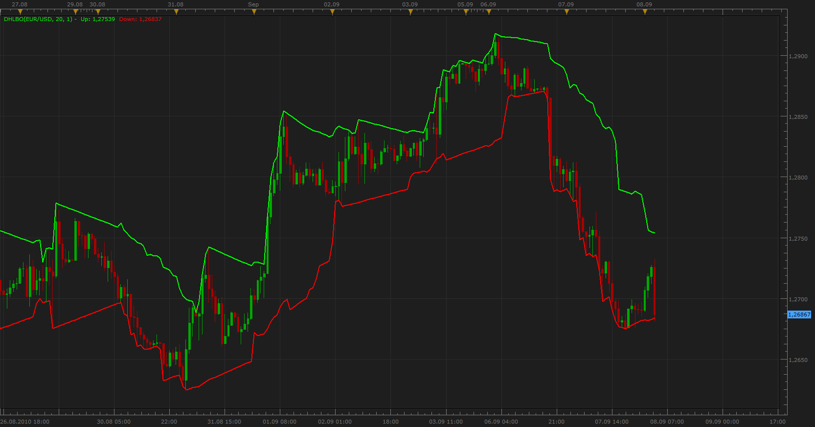Click the 01.09 08:00 time label

click(x=279, y=422)
